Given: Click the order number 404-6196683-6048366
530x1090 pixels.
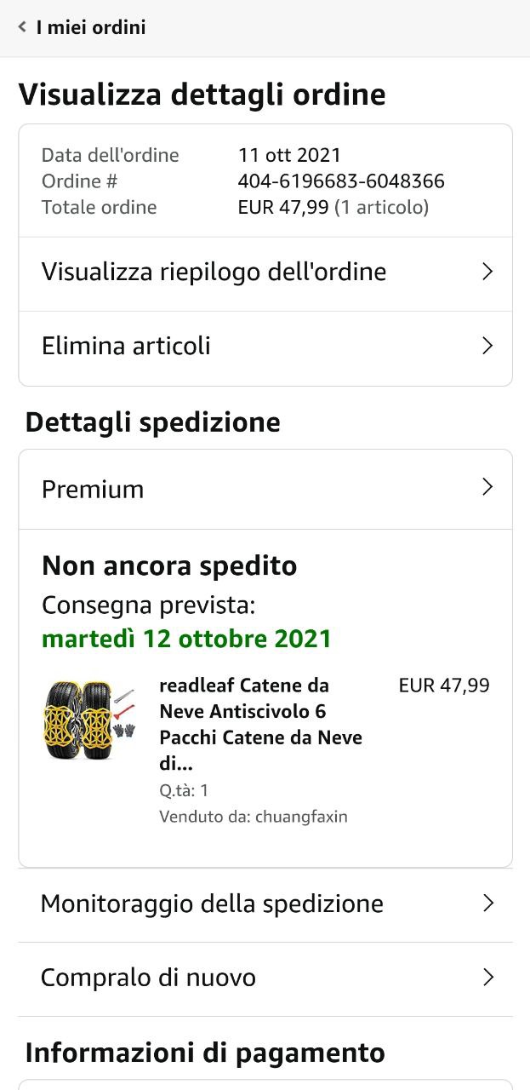Looking at the screenshot, I should pos(341,181).
